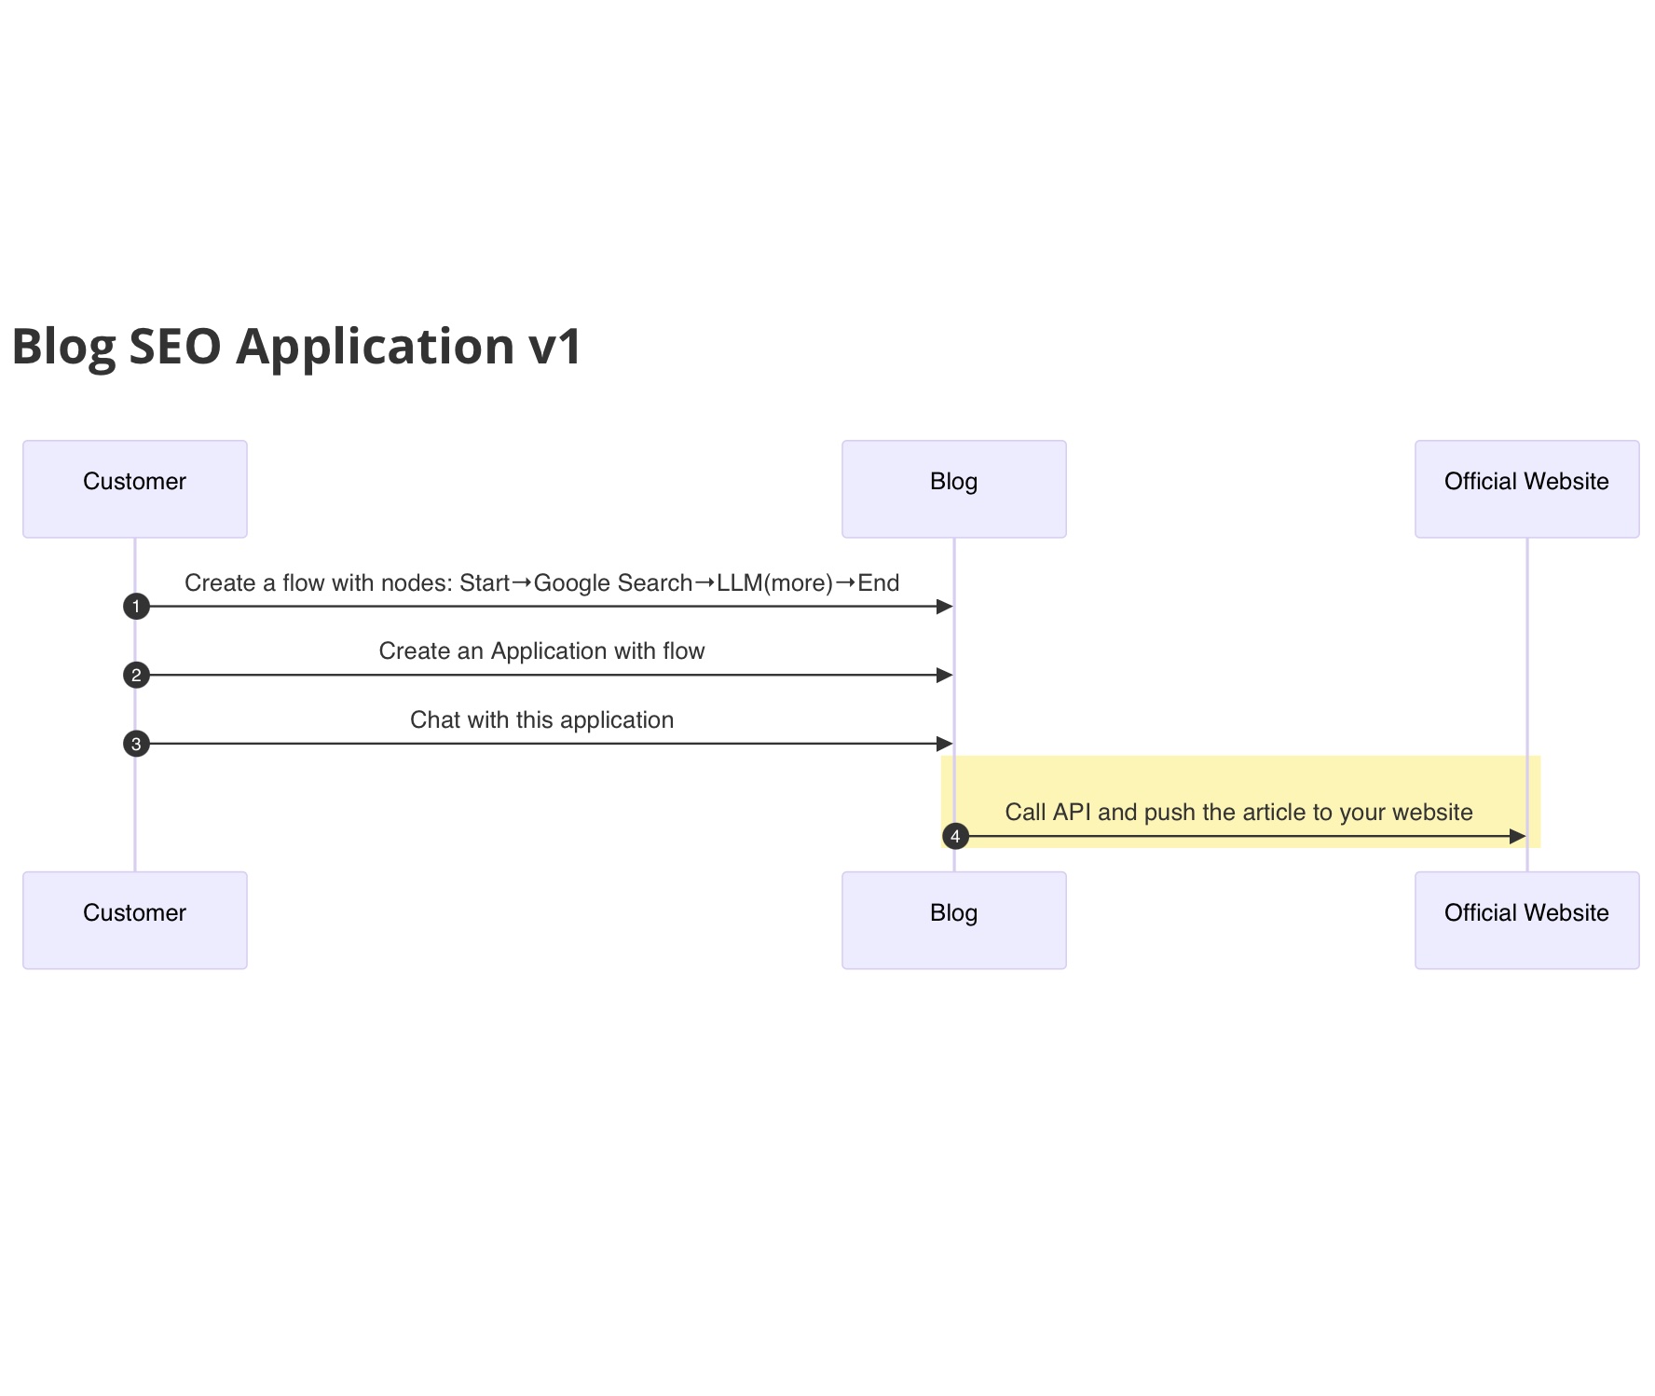Click the Create a flow with nodes label
This screenshot has height=1396, width=1655.
pos(541,583)
